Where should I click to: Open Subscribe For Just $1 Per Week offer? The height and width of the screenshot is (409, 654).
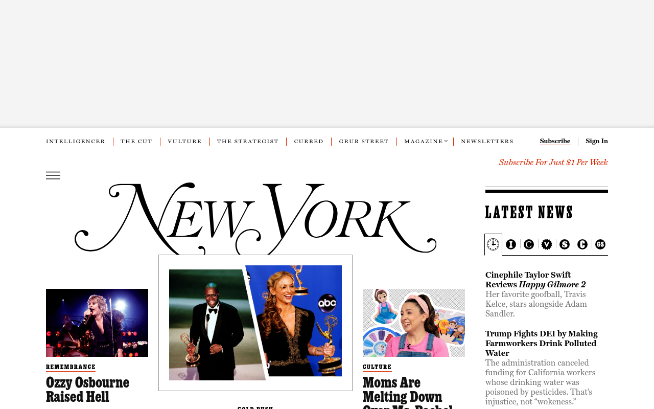(553, 163)
